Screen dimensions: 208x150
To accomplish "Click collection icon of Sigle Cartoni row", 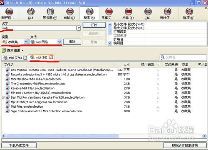I will (7, 111).
